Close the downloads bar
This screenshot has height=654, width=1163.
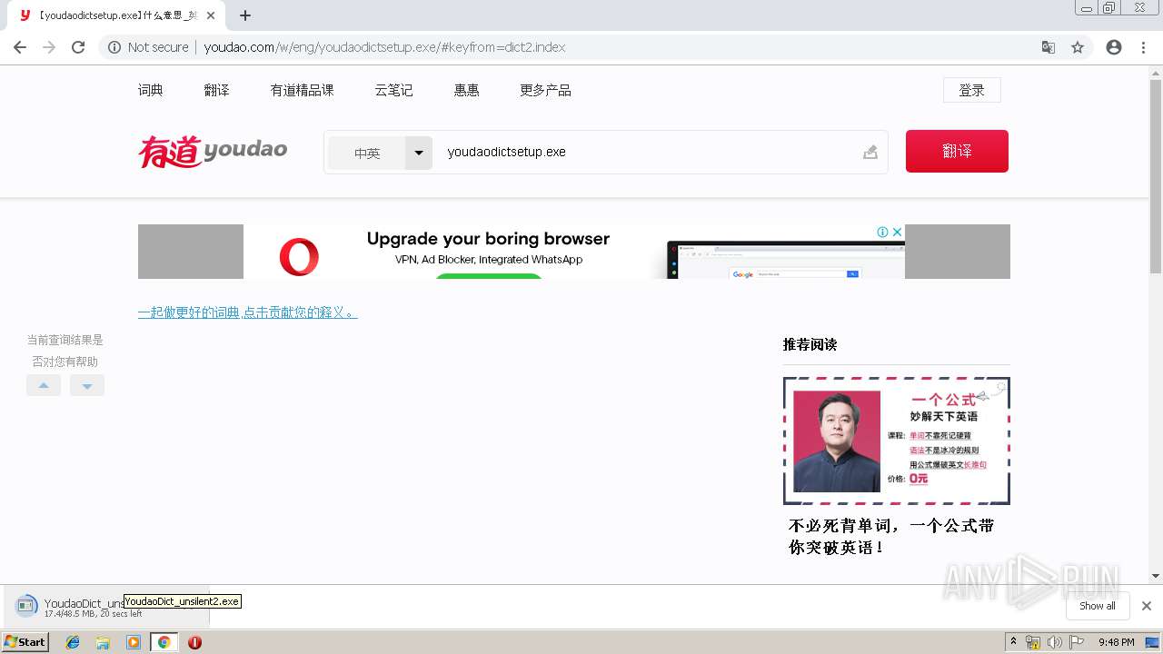pyautogui.click(x=1147, y=606)
